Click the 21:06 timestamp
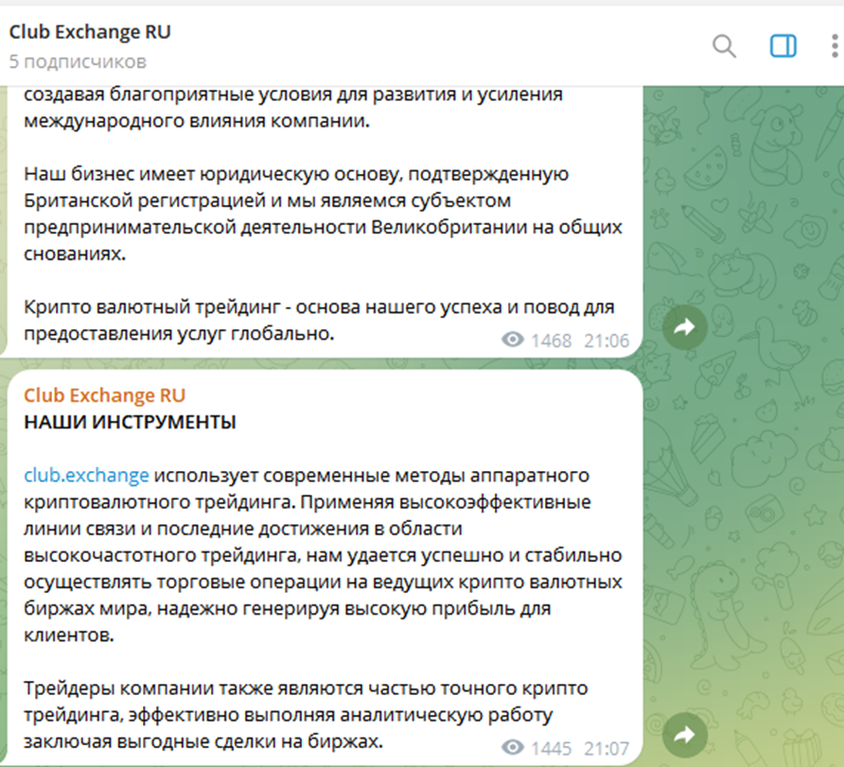Viewport: 844px width, 767px height. (609, 336)
